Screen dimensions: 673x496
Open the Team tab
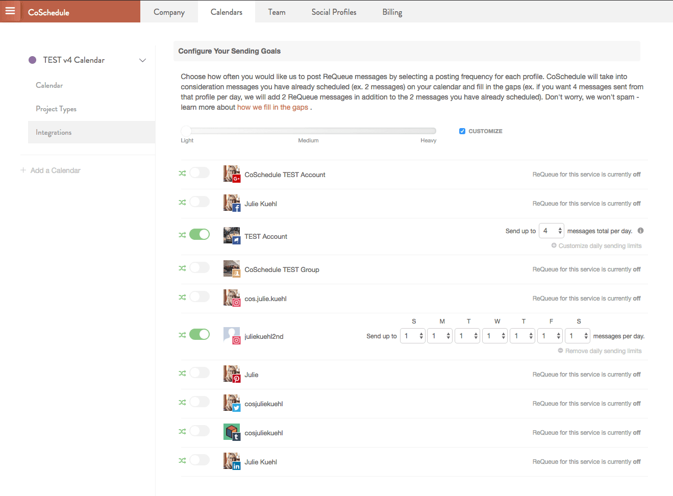(277, 12)
